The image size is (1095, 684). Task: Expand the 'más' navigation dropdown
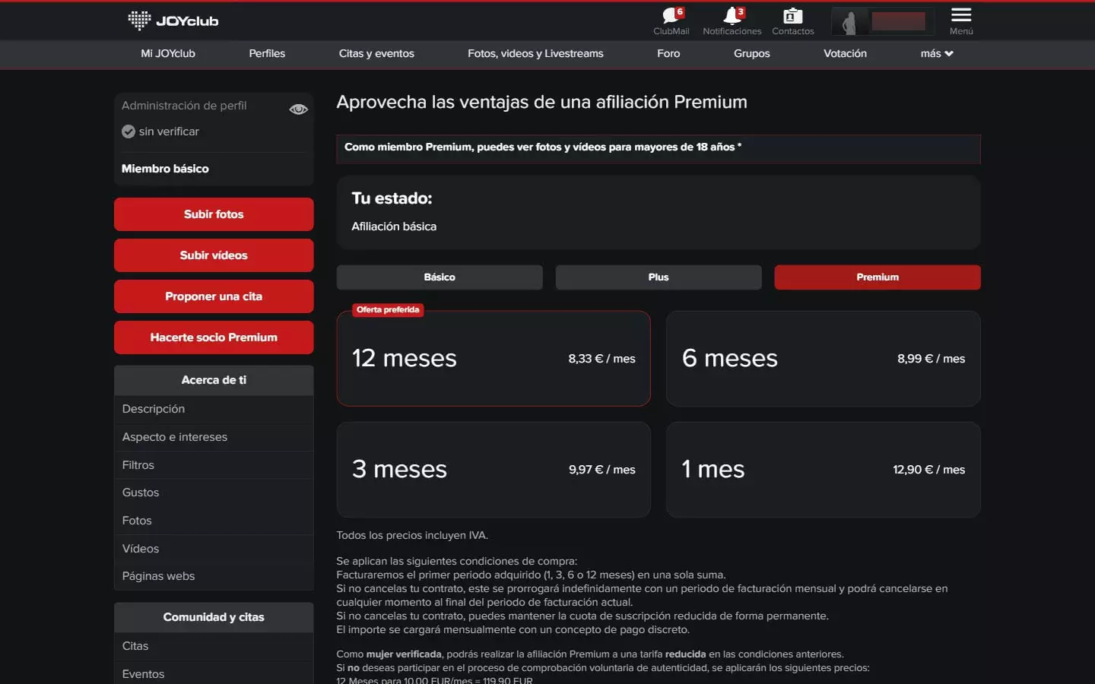(935, 53)
